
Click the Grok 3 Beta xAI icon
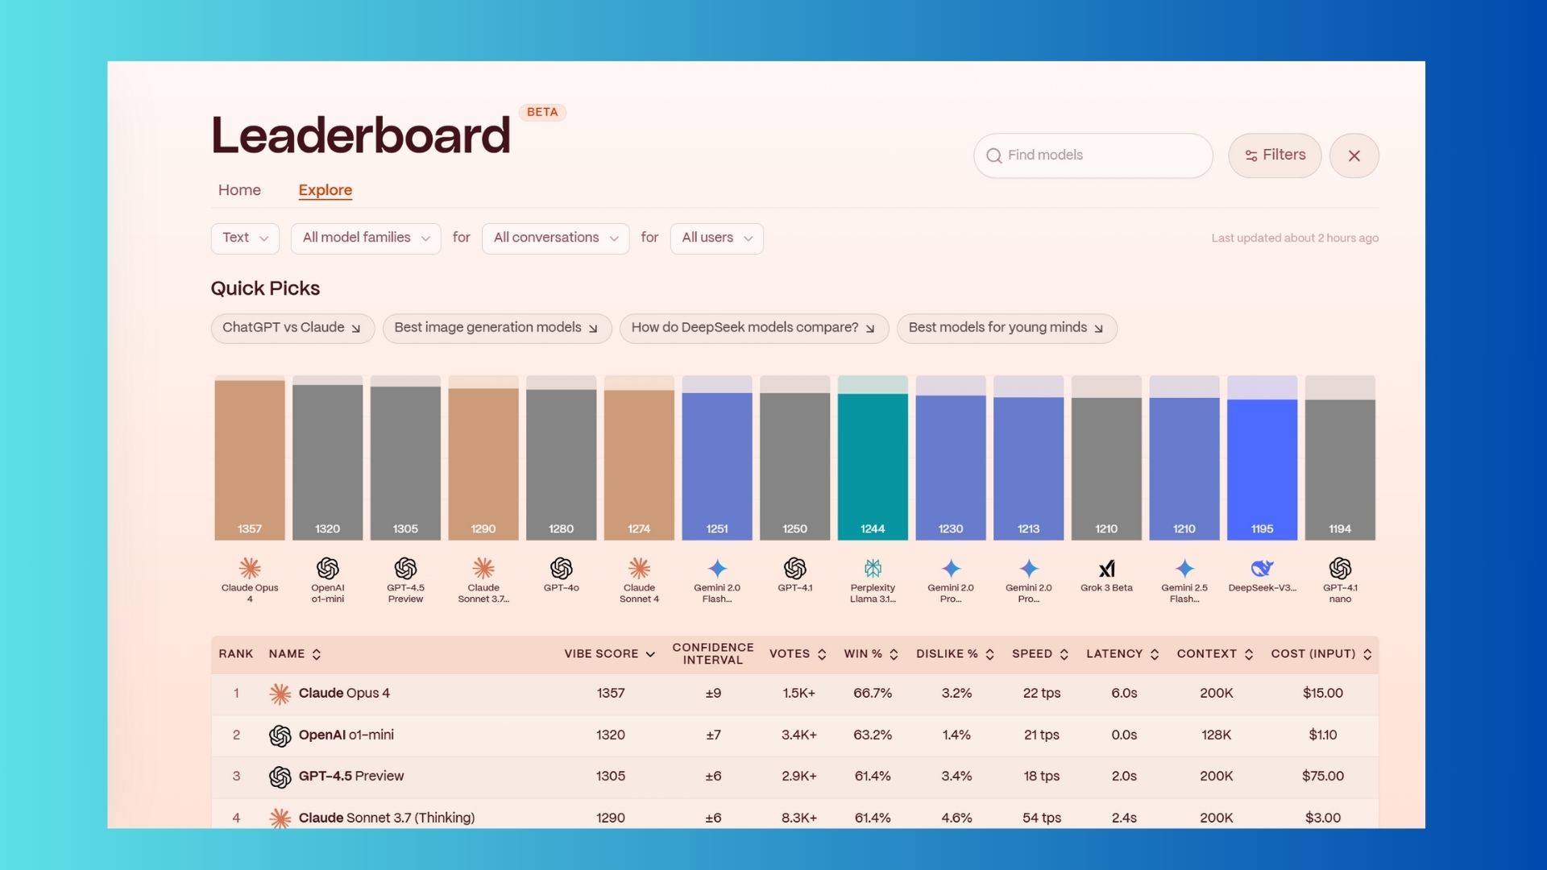(x=1106, y=568)
